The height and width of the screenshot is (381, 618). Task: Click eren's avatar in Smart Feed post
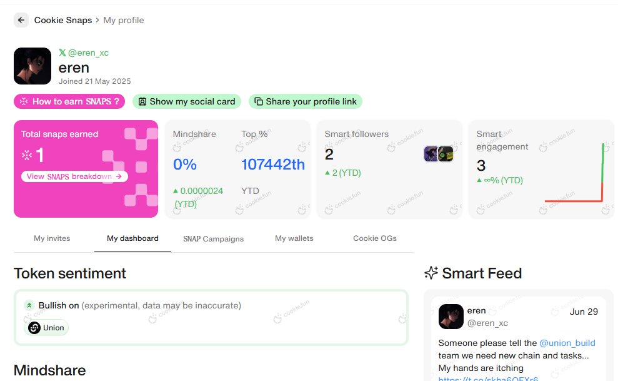coord(451,317)
